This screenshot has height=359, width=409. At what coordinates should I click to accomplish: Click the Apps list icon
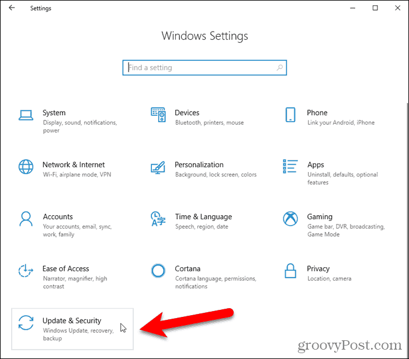point(290,166)
